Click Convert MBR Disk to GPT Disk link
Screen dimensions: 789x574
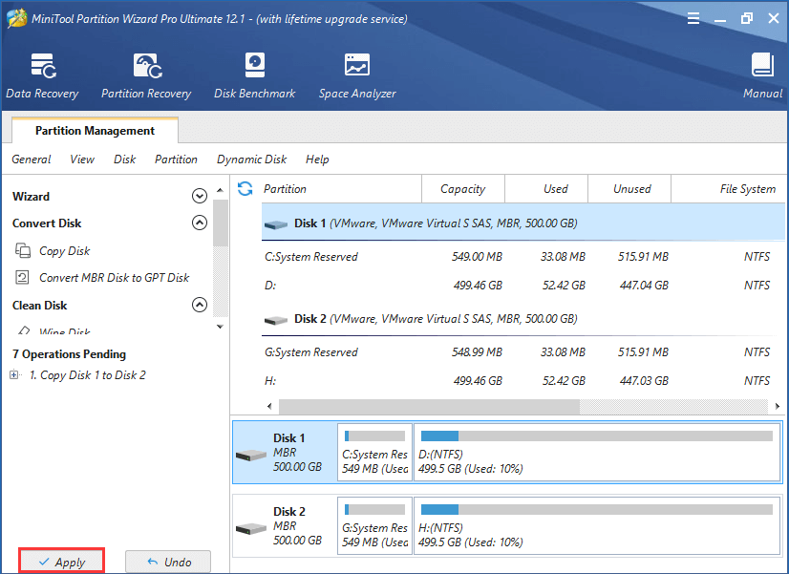pos(115,278)
